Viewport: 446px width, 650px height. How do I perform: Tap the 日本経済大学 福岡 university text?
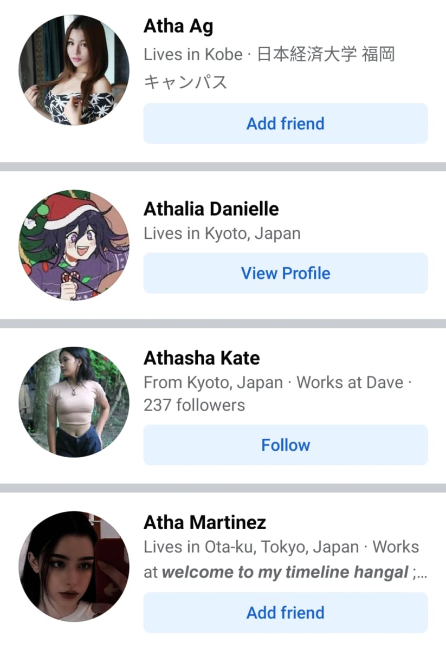pyautogui.click(x=326, y=54)
